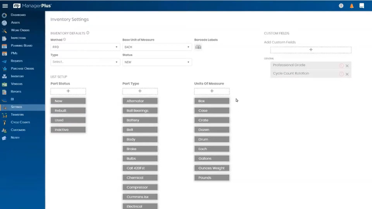The width and height of the screenshot is (372, 209).
Task: Add a new Unit of Measure entry
Action: click(x=212, y=91)
